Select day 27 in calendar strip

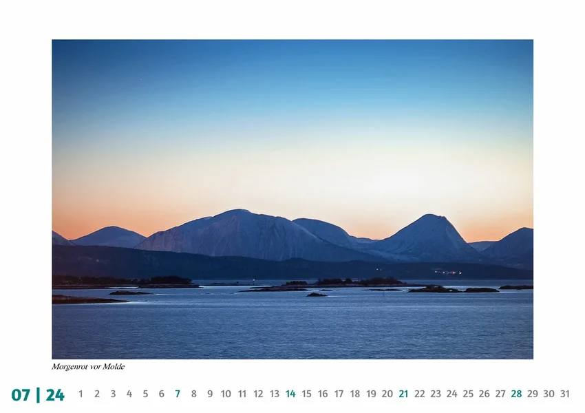(500, 394)
